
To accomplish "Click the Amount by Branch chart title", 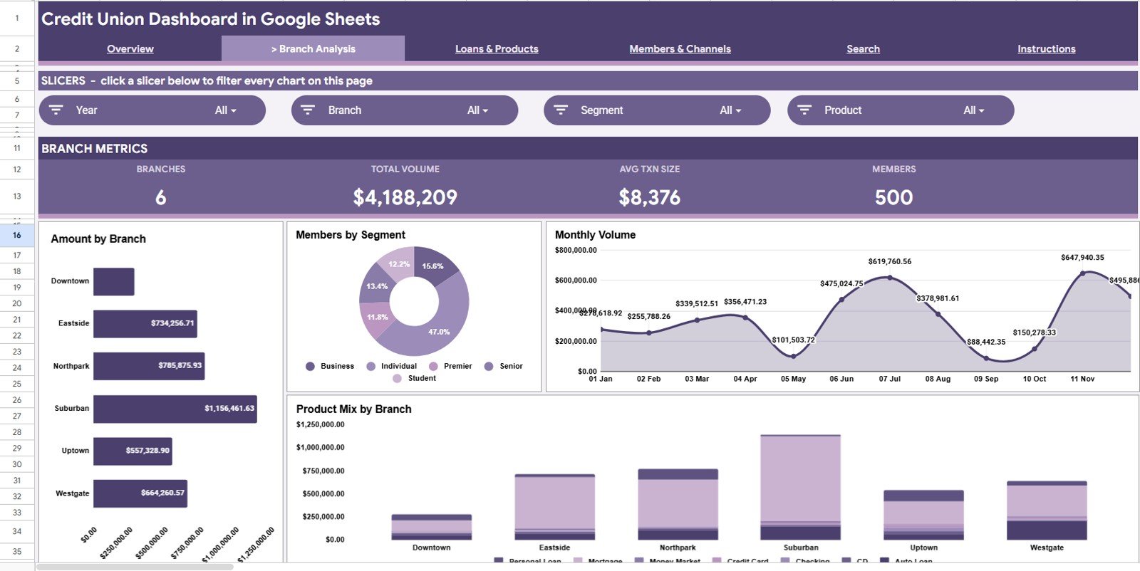I will 98,239.
